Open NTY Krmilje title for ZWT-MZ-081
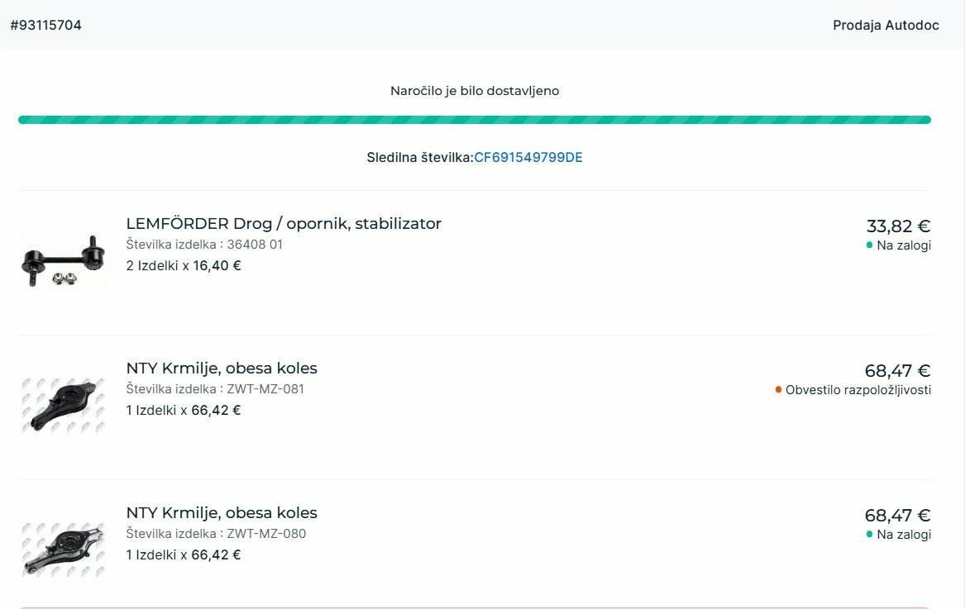This screenshot has height=609, width=965. [222, 368]
